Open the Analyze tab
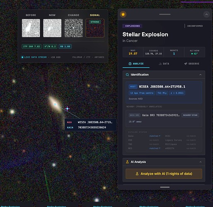The height and width of the screenshot is (207, 213). click(x=136, y=64)
